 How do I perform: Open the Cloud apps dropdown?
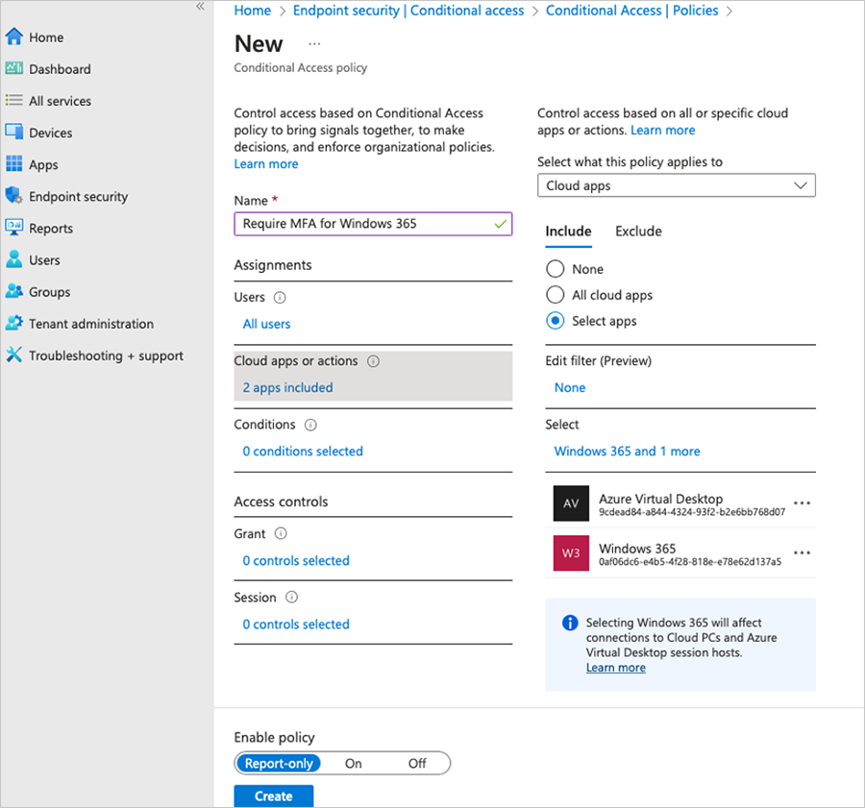[x=677, y=185]
